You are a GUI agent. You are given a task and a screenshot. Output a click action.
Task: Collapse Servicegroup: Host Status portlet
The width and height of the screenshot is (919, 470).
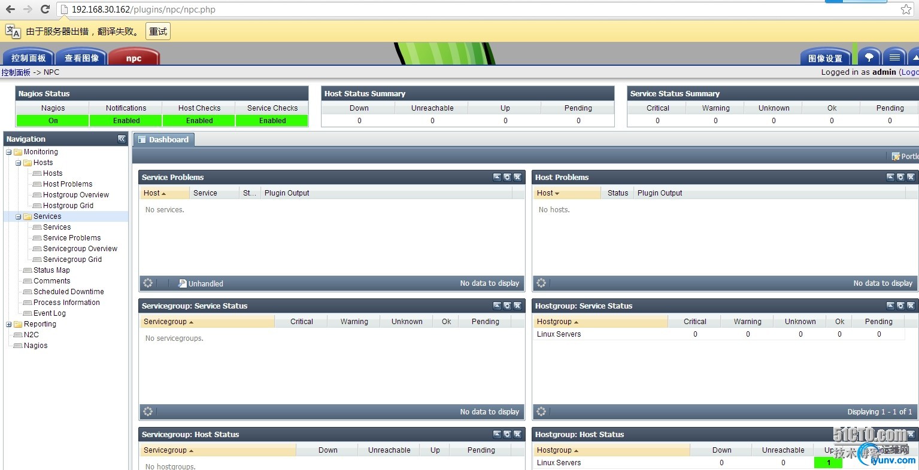click(x=497, y=434)
